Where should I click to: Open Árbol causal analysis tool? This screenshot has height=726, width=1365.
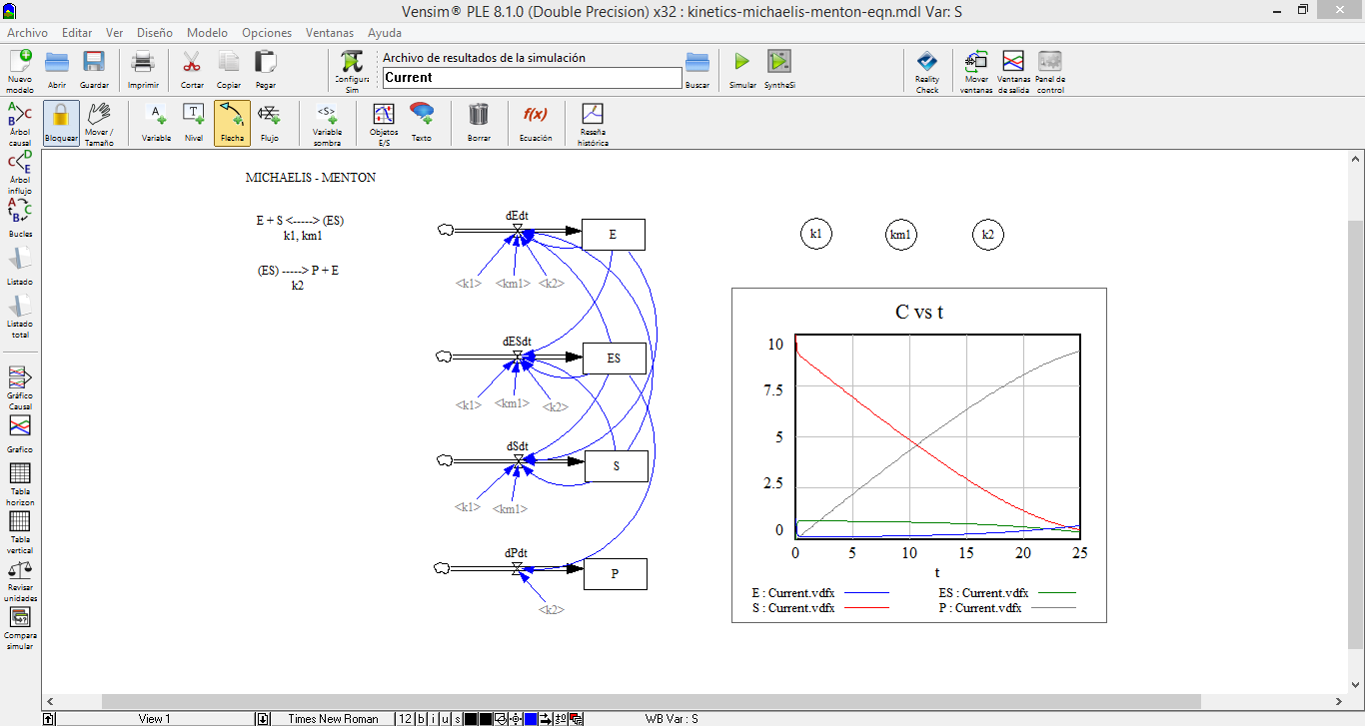tap(20, 124)
